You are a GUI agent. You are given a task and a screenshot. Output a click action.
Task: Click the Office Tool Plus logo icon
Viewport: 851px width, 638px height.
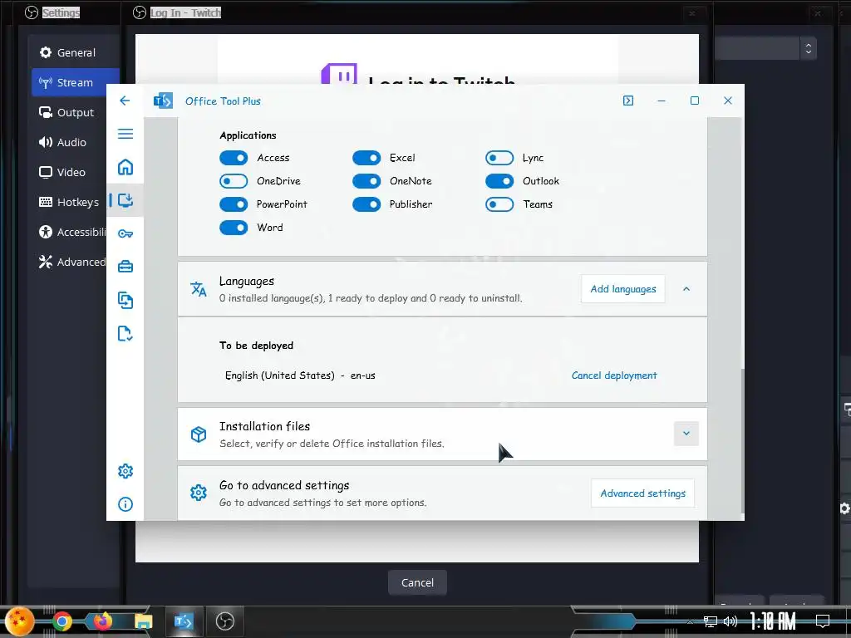[163, 101]
